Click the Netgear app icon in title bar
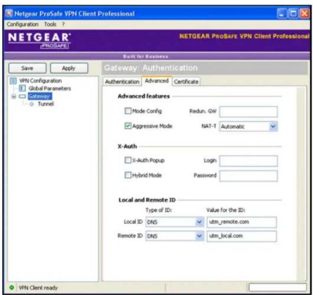The image size is (313, 295). [9, 13]
